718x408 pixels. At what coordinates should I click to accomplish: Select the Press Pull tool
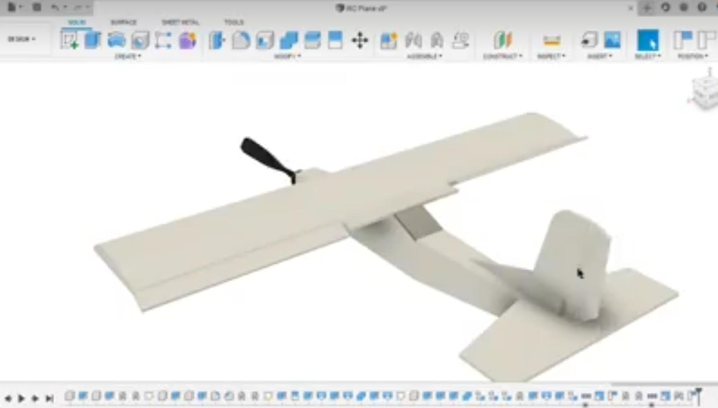tap(217, 40)
